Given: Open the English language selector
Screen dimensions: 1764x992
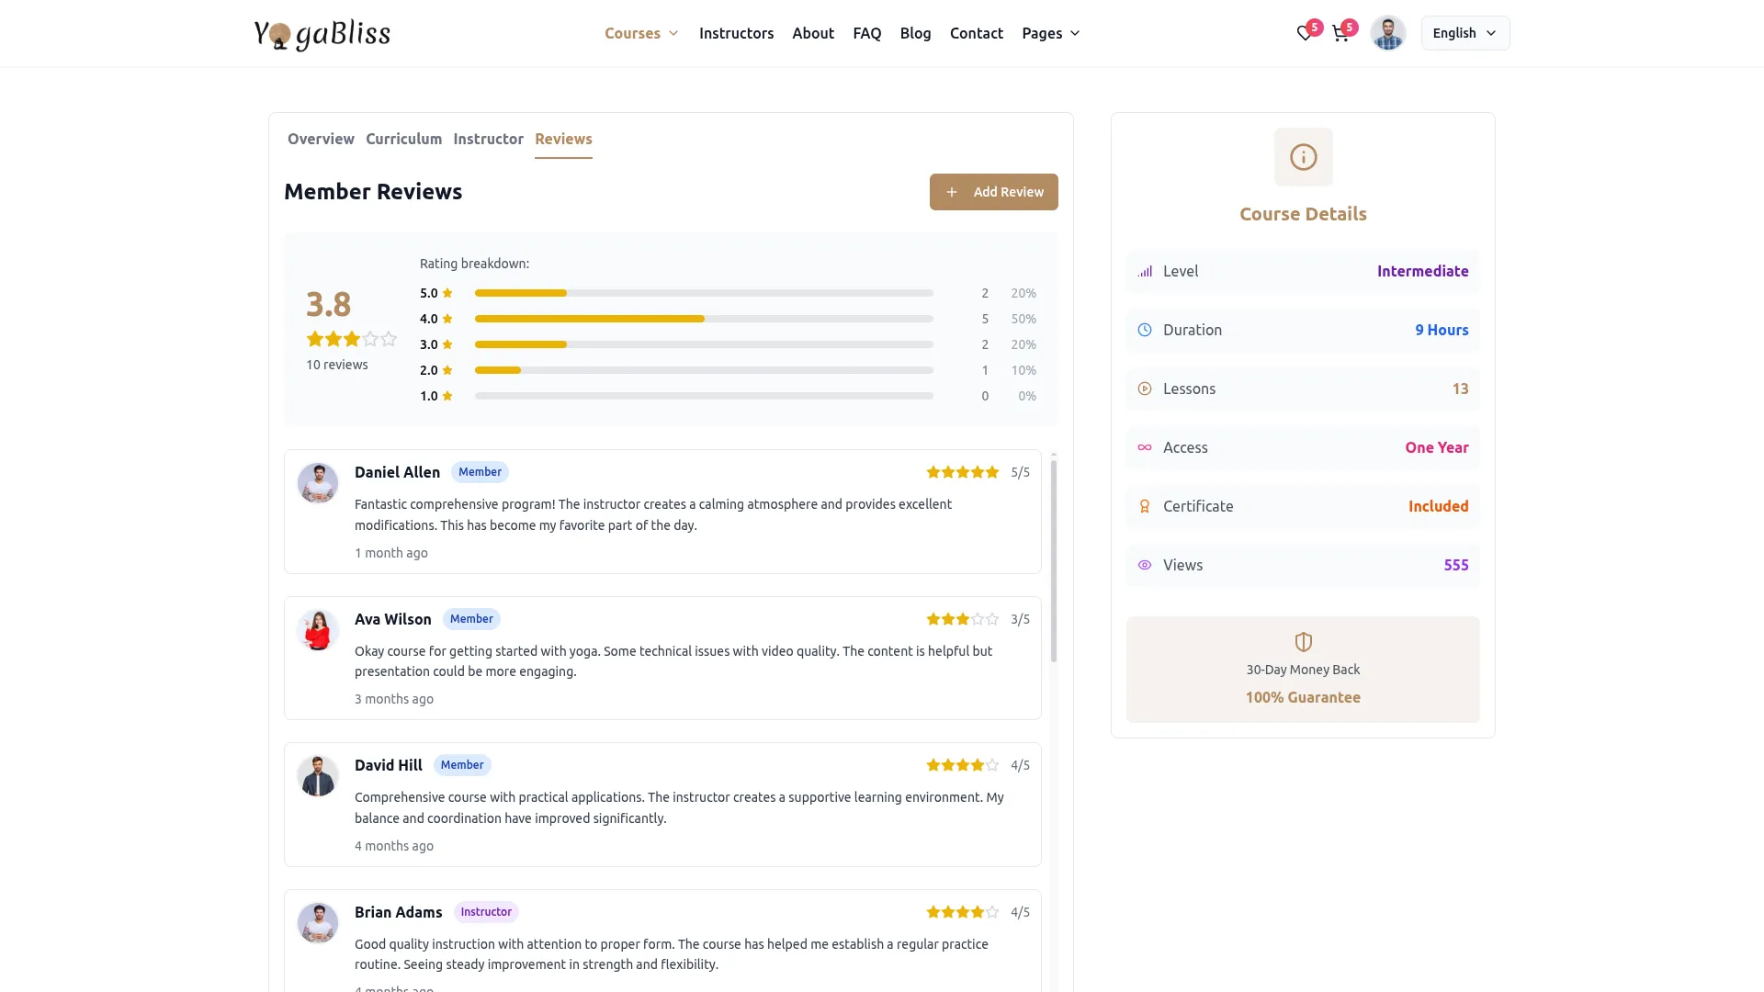Looking at the screenshot, I should (x=1464, y=33).
